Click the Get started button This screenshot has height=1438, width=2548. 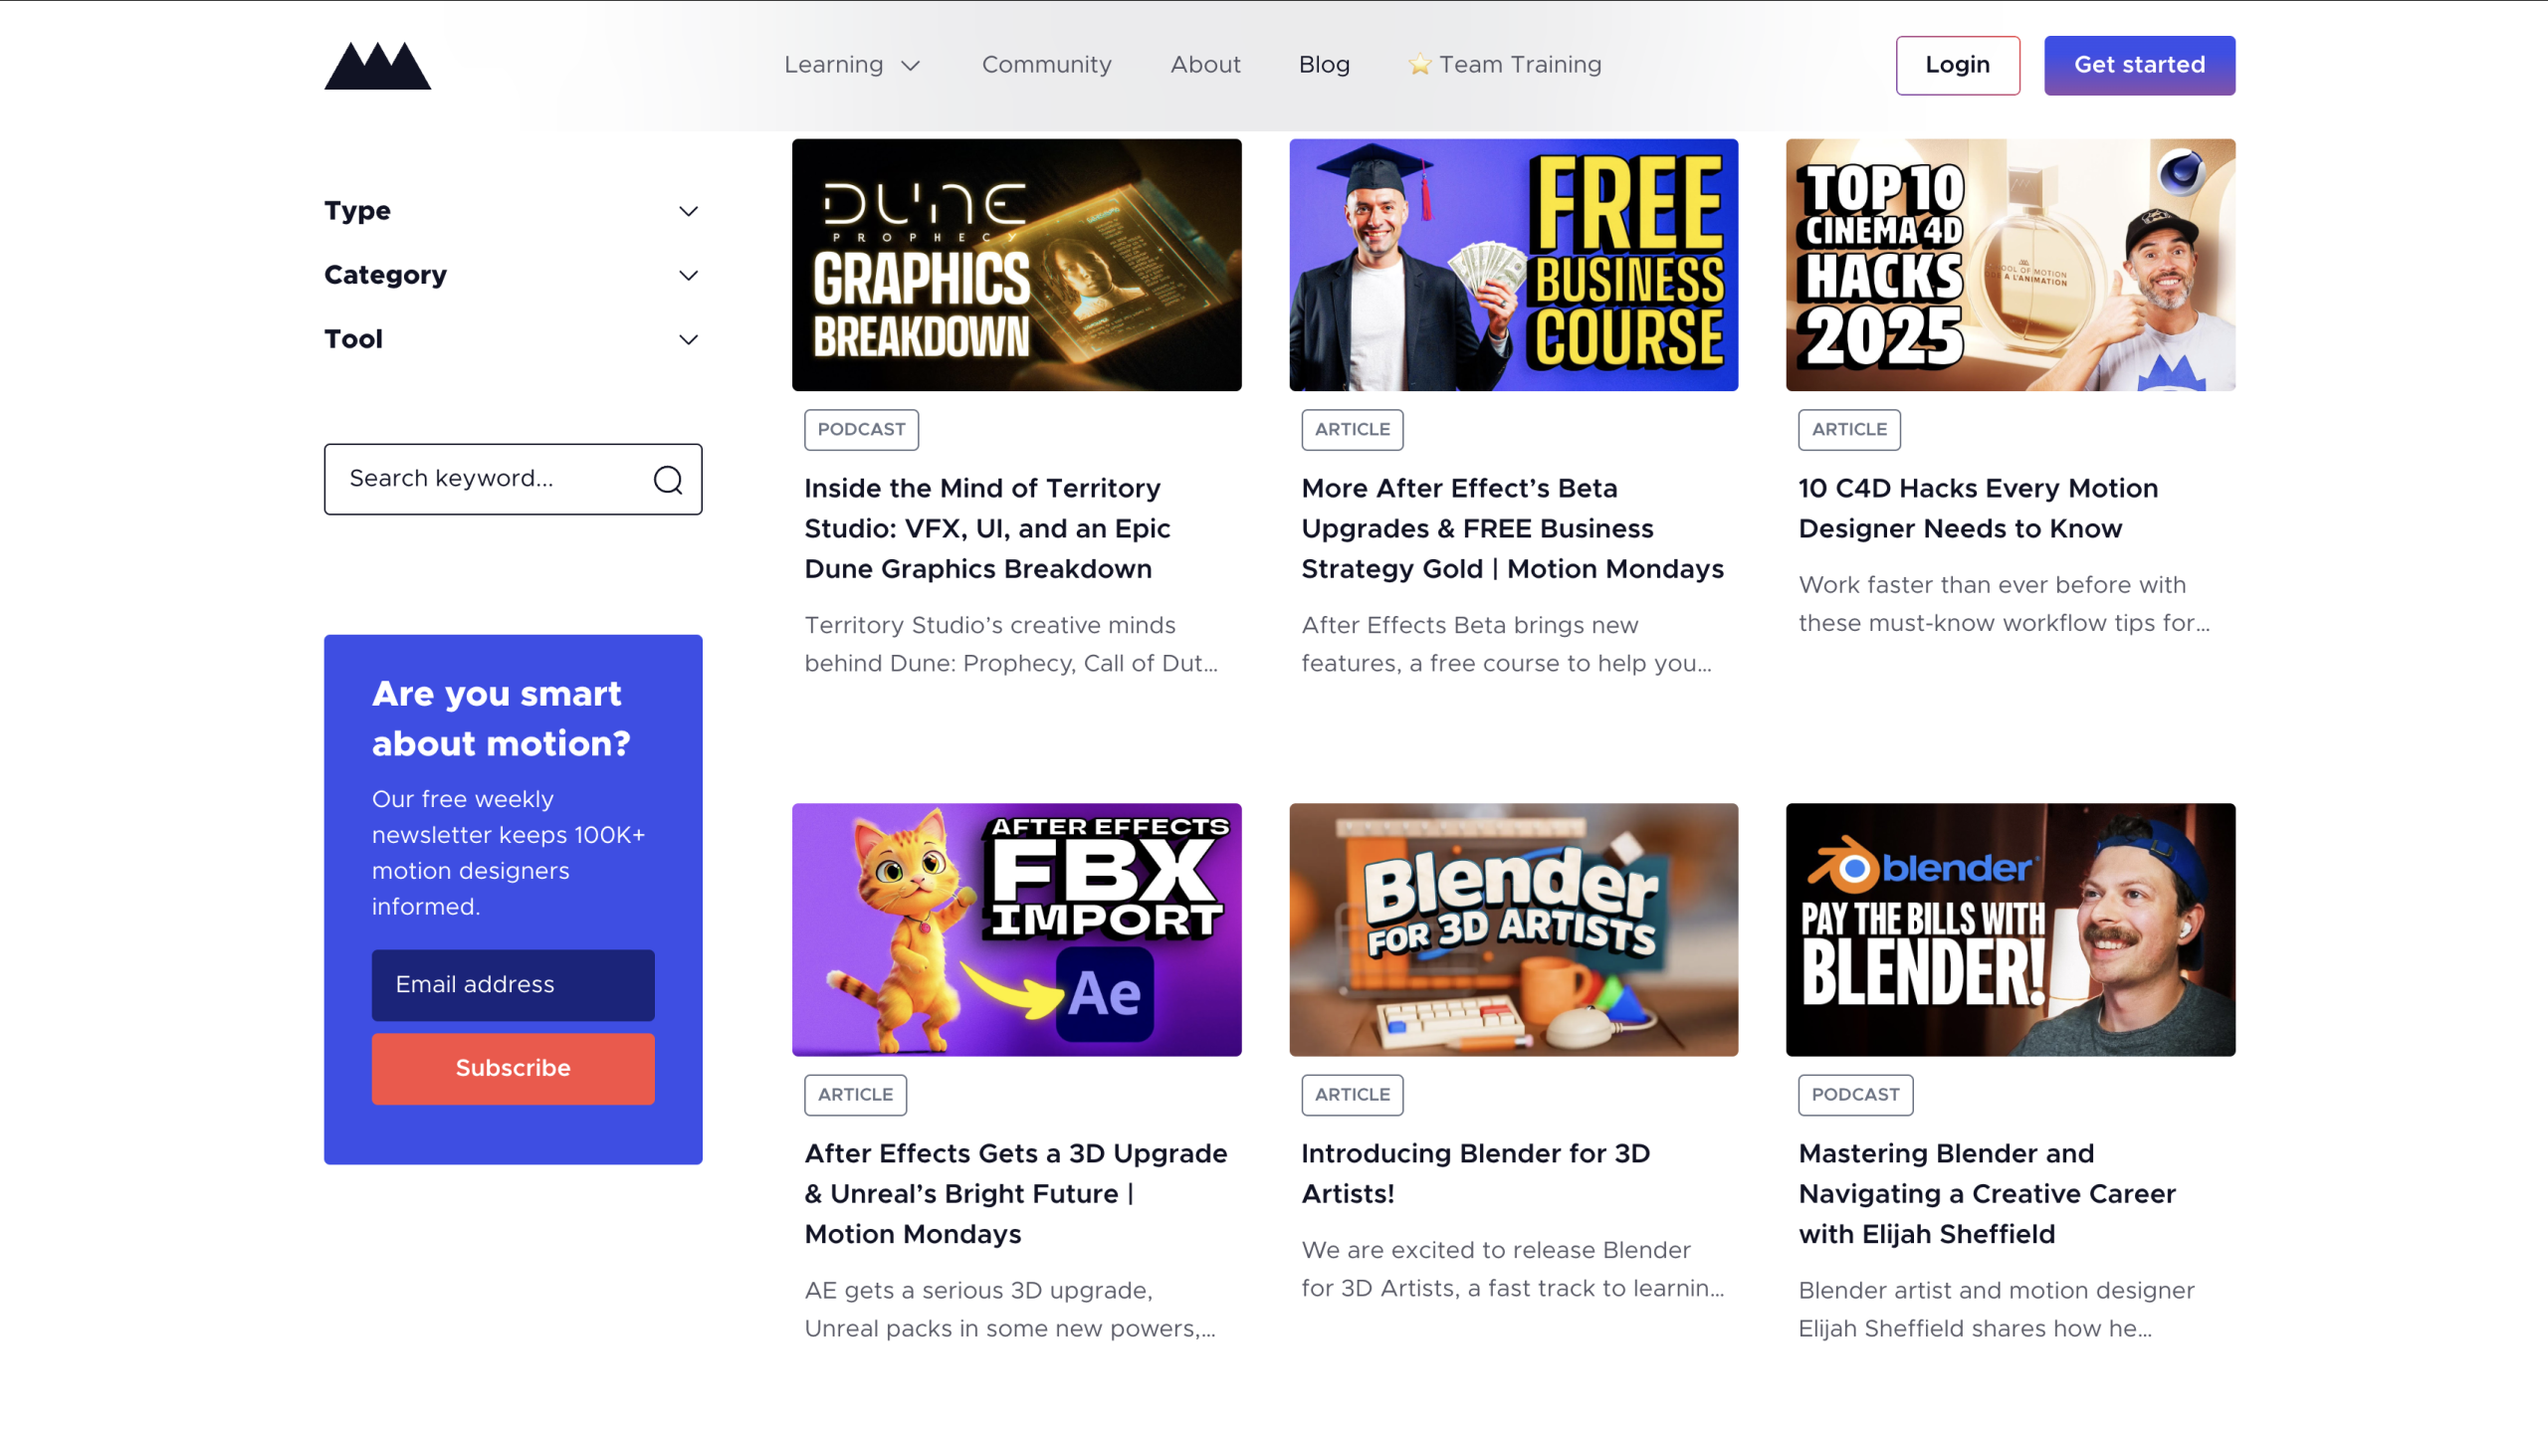(2139, 66)
